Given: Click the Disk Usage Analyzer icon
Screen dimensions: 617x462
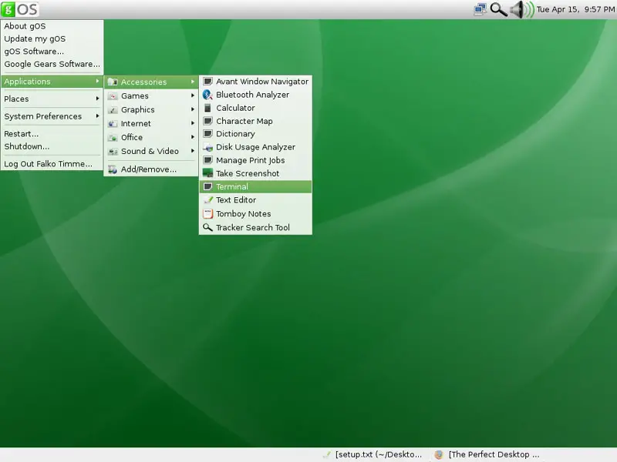Looking at the screenshot, I should click(x=207, y=147).
